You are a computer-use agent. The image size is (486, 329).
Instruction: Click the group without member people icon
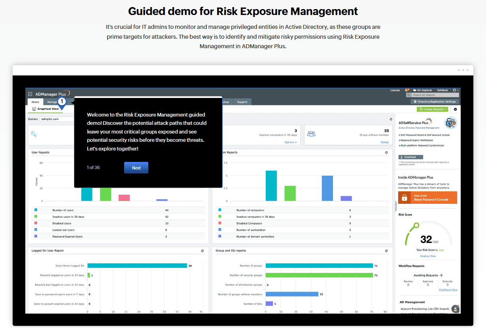(311, 134)
